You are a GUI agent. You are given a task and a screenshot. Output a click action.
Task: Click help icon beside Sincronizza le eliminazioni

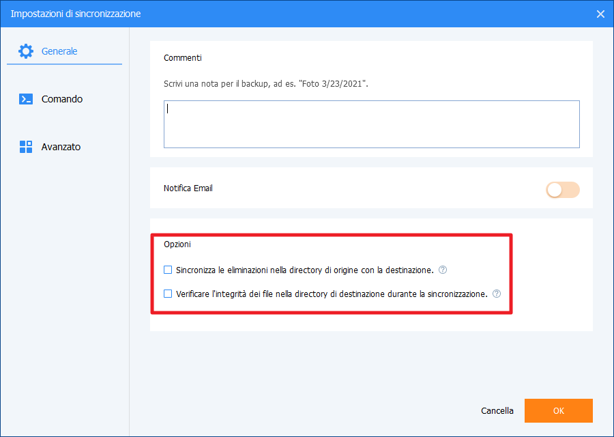443,270
